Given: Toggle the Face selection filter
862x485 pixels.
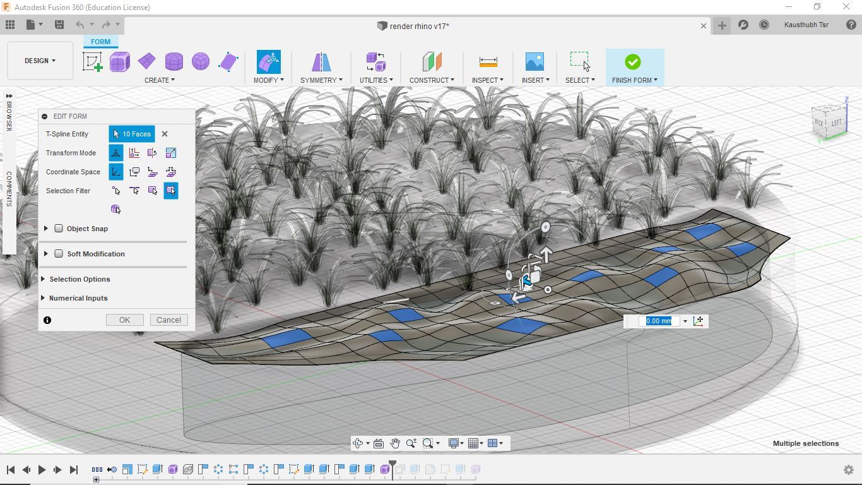Looking at the screenshot, I should coord(153,191).
